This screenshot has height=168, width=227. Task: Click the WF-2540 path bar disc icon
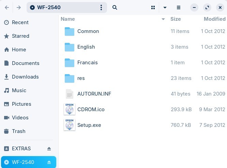coord(32,7)
